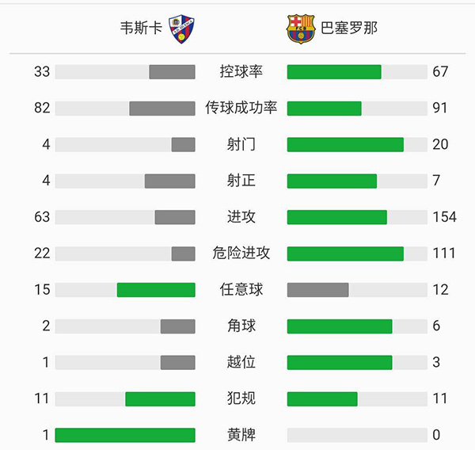Click Barcelona's green 射门 bar
Viewport: 475px width, 450px height.
coord(345,144)
